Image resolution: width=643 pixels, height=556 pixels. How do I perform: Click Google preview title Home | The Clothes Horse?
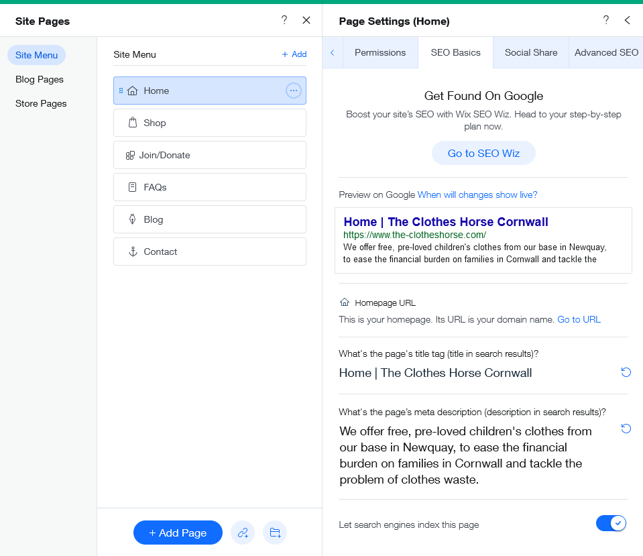click(446, 221)
